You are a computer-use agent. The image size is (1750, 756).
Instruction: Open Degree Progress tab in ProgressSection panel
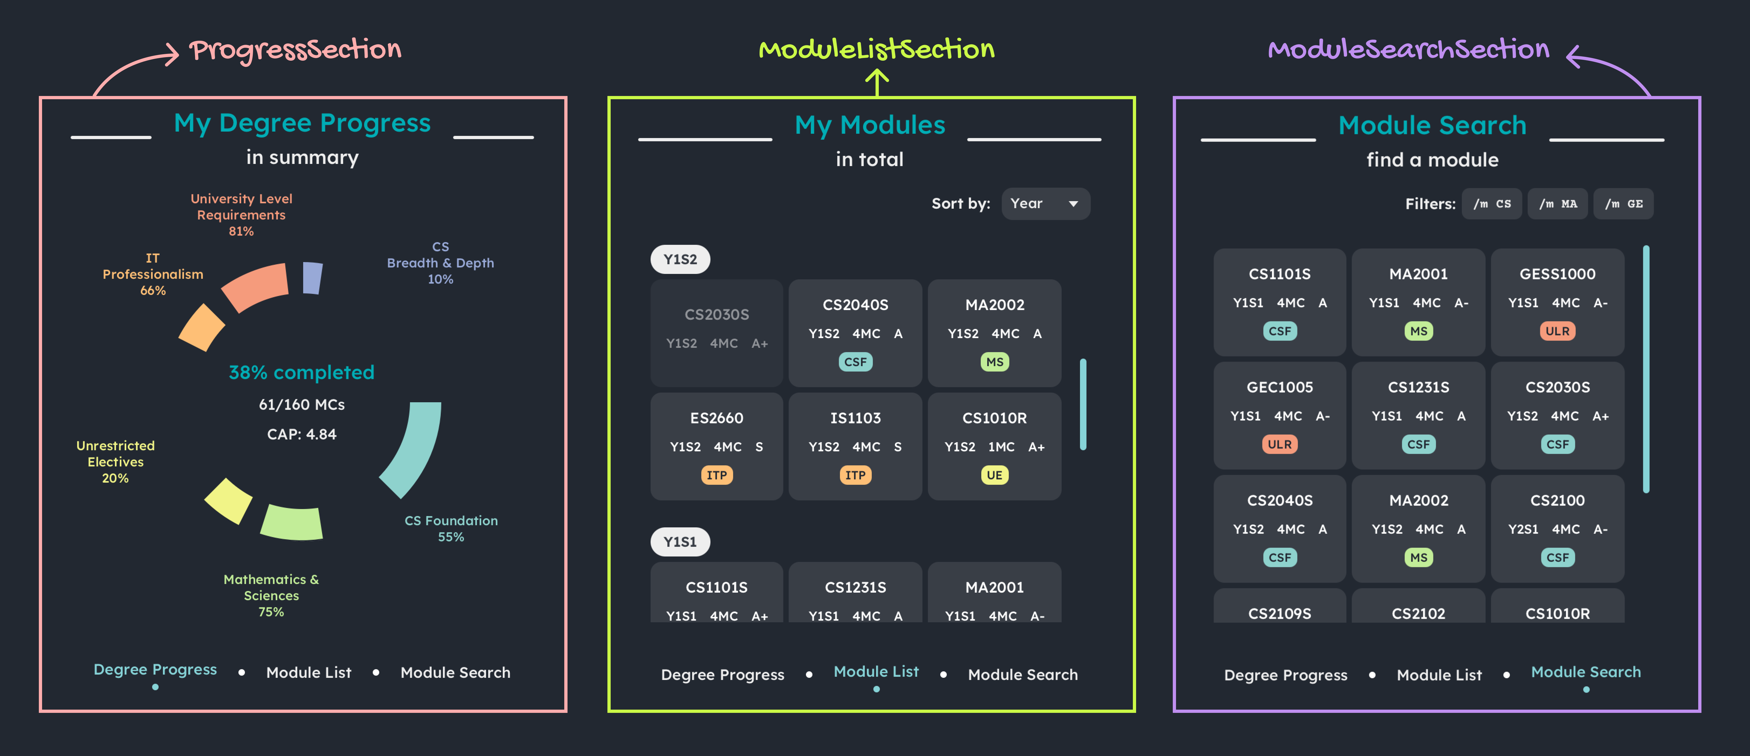click(155, 670)
